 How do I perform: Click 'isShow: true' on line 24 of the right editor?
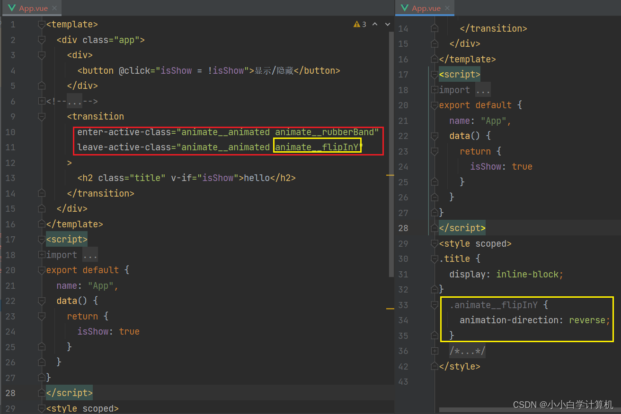click(x=501, y=166)
